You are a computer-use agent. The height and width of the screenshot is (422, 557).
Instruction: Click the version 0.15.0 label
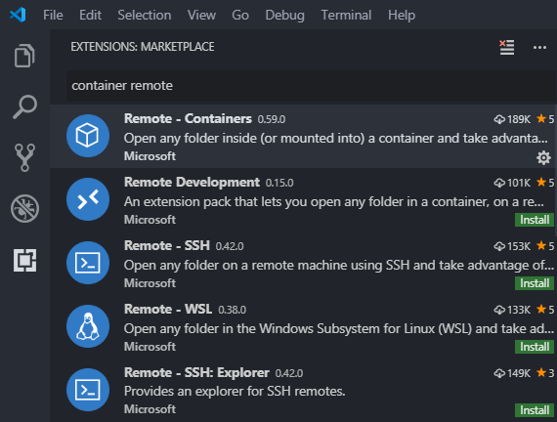pos(279,183)
